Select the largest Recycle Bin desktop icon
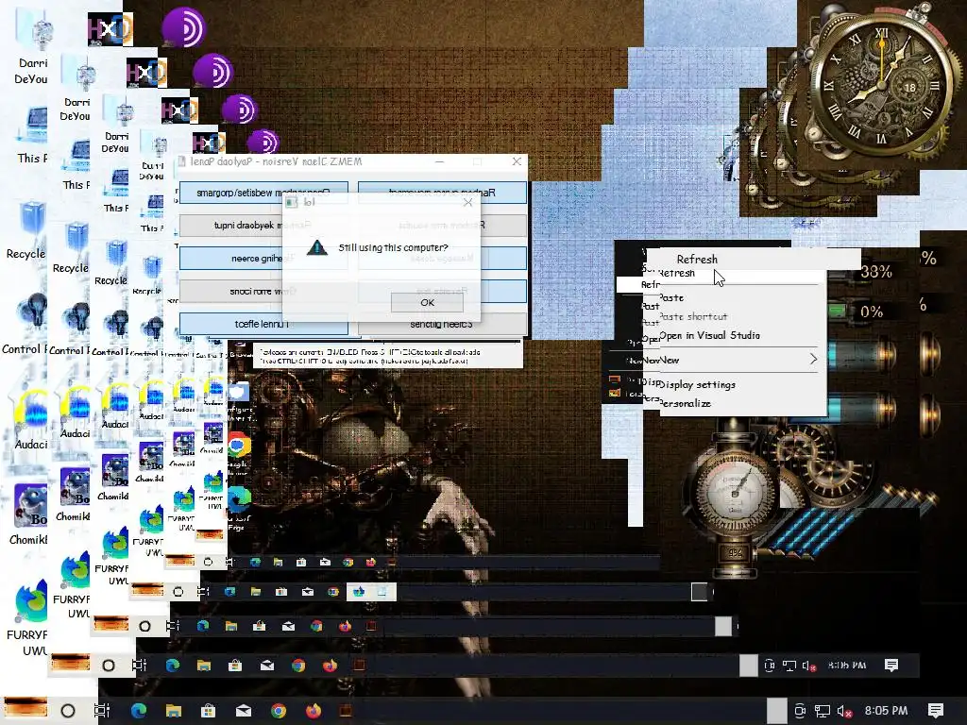 pyautogui.click(x=26, y=230)
